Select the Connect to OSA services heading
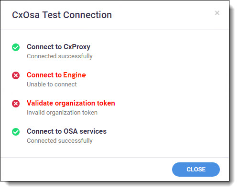The height and width of the screenshot is (191, 239). click(66, 131)
